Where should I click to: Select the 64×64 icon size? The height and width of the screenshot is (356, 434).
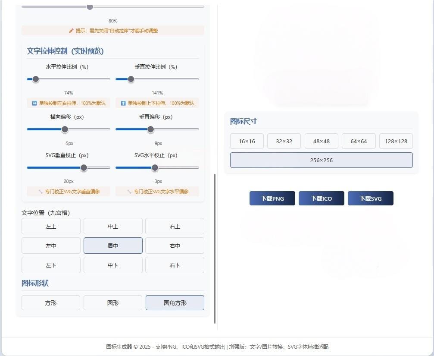(359, 141)
